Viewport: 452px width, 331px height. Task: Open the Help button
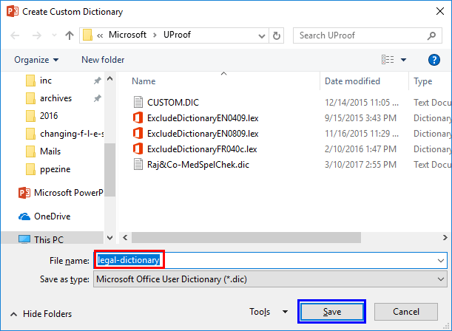point(434,60)
